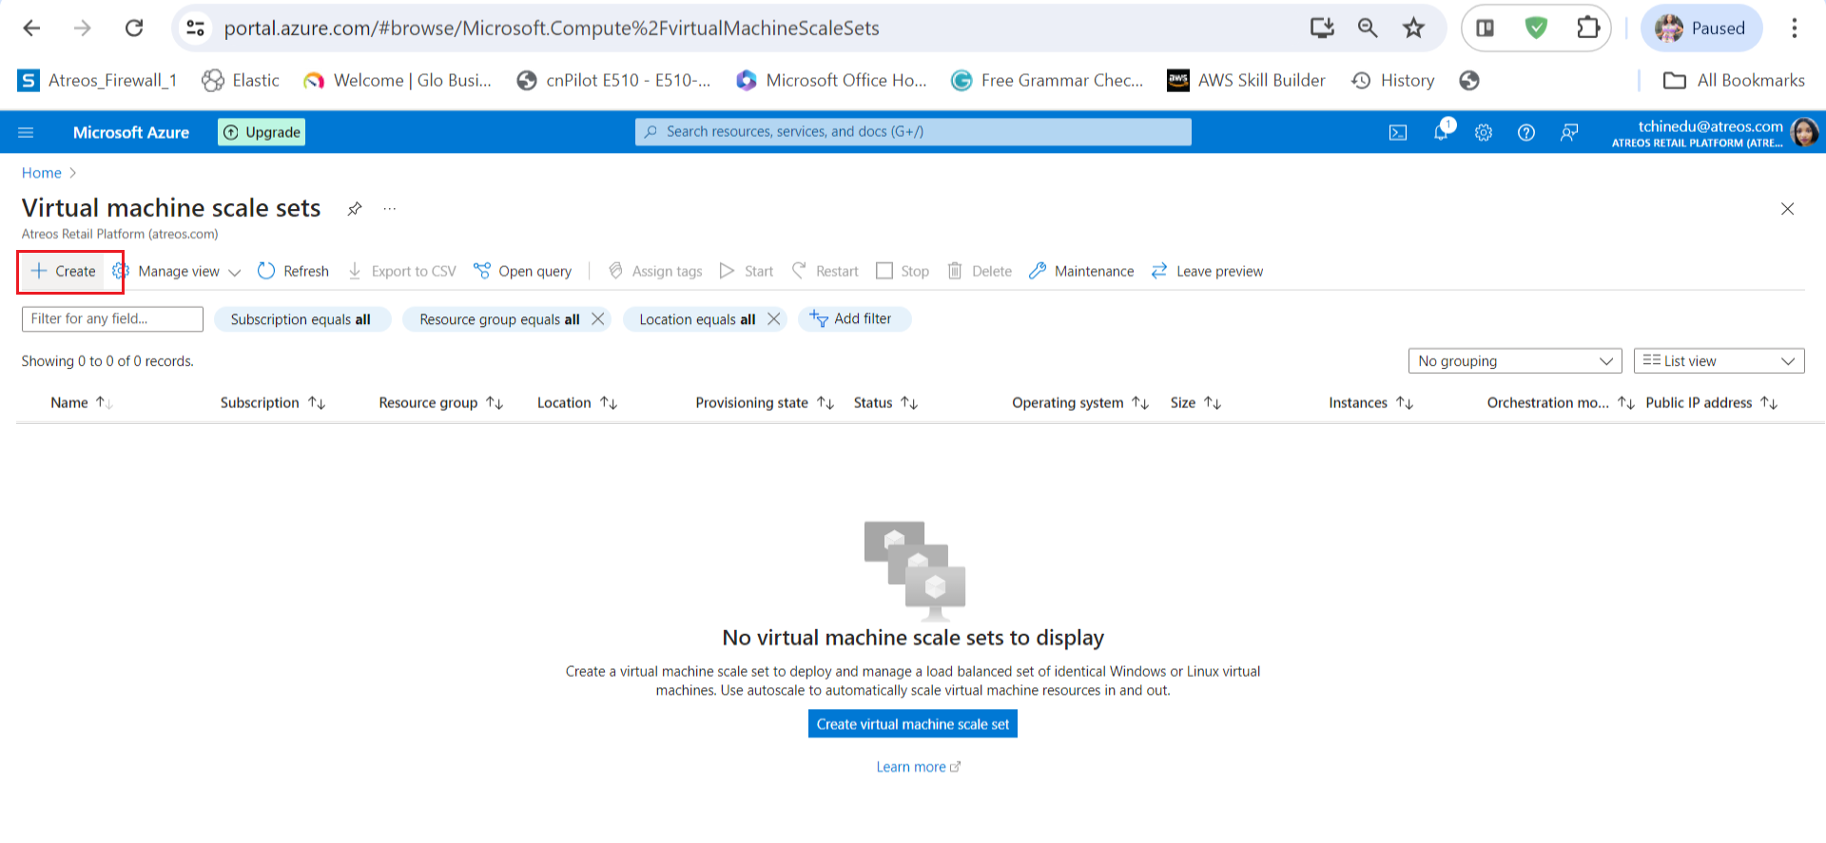Sort by the Subscription column

(x=273, y=403)
